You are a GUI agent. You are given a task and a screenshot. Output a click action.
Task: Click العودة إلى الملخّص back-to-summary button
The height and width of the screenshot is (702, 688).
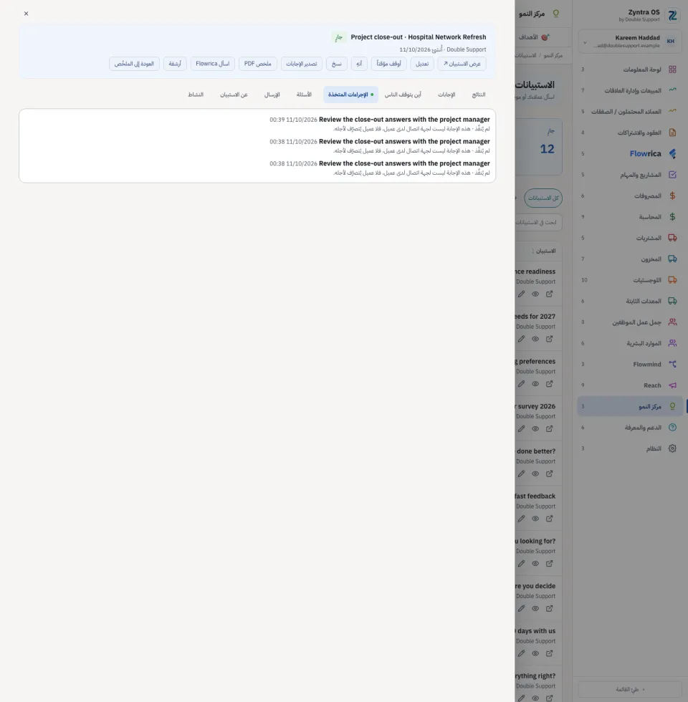click(x=134, y=64)
